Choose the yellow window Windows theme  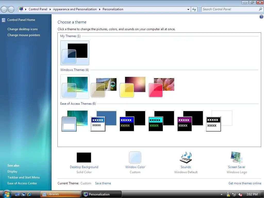[x=133, y=87]
